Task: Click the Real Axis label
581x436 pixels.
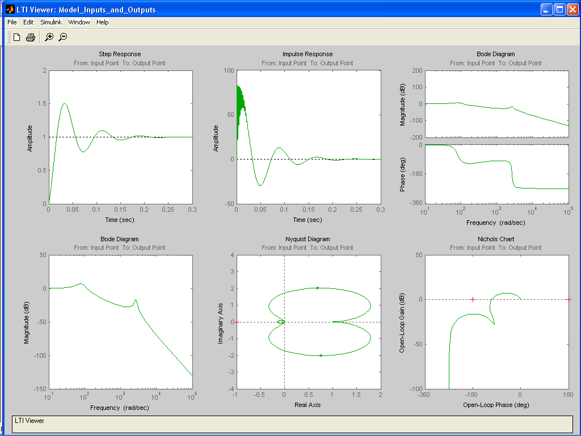Action: pyautogui.click(x=308, y=405)
